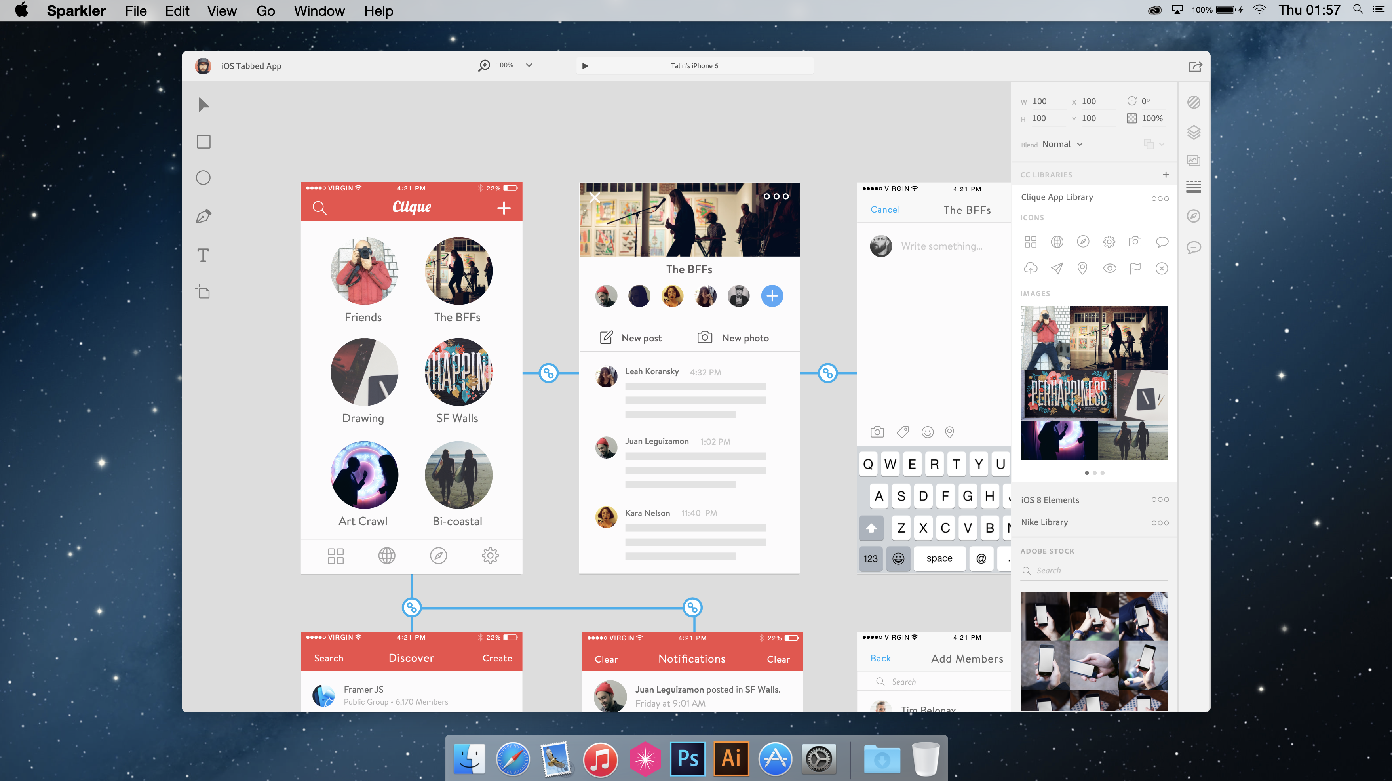Select the Artboard tool
The height and width of the screenshot is (781, 1392).
click(x=203, y=292)
